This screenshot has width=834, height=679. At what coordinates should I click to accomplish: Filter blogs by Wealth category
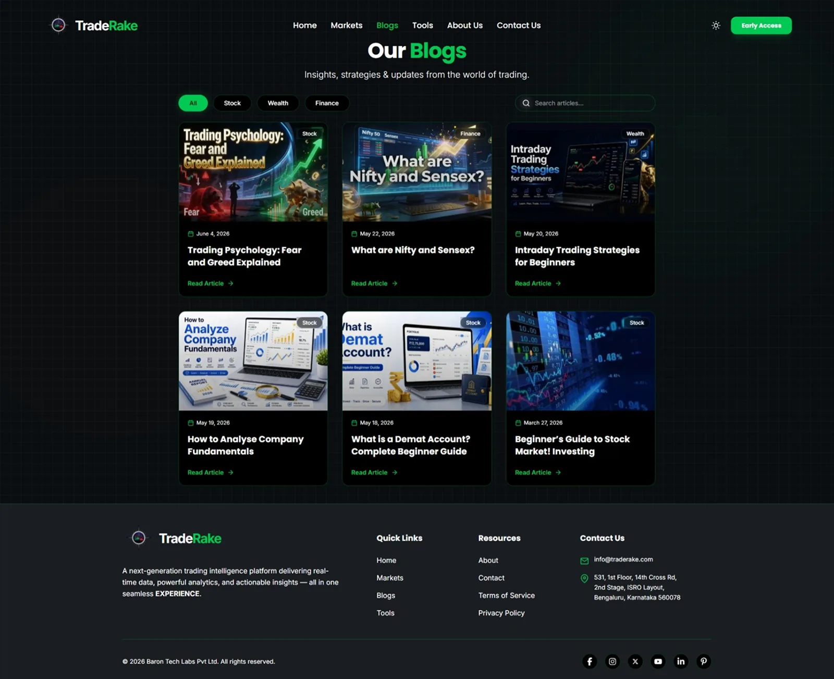click(278, 103)
